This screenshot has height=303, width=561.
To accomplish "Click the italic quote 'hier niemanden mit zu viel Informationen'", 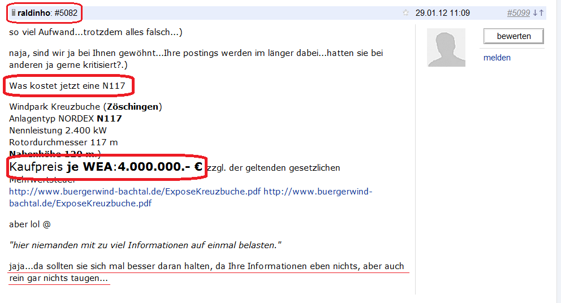I will (x=145, y=245).
